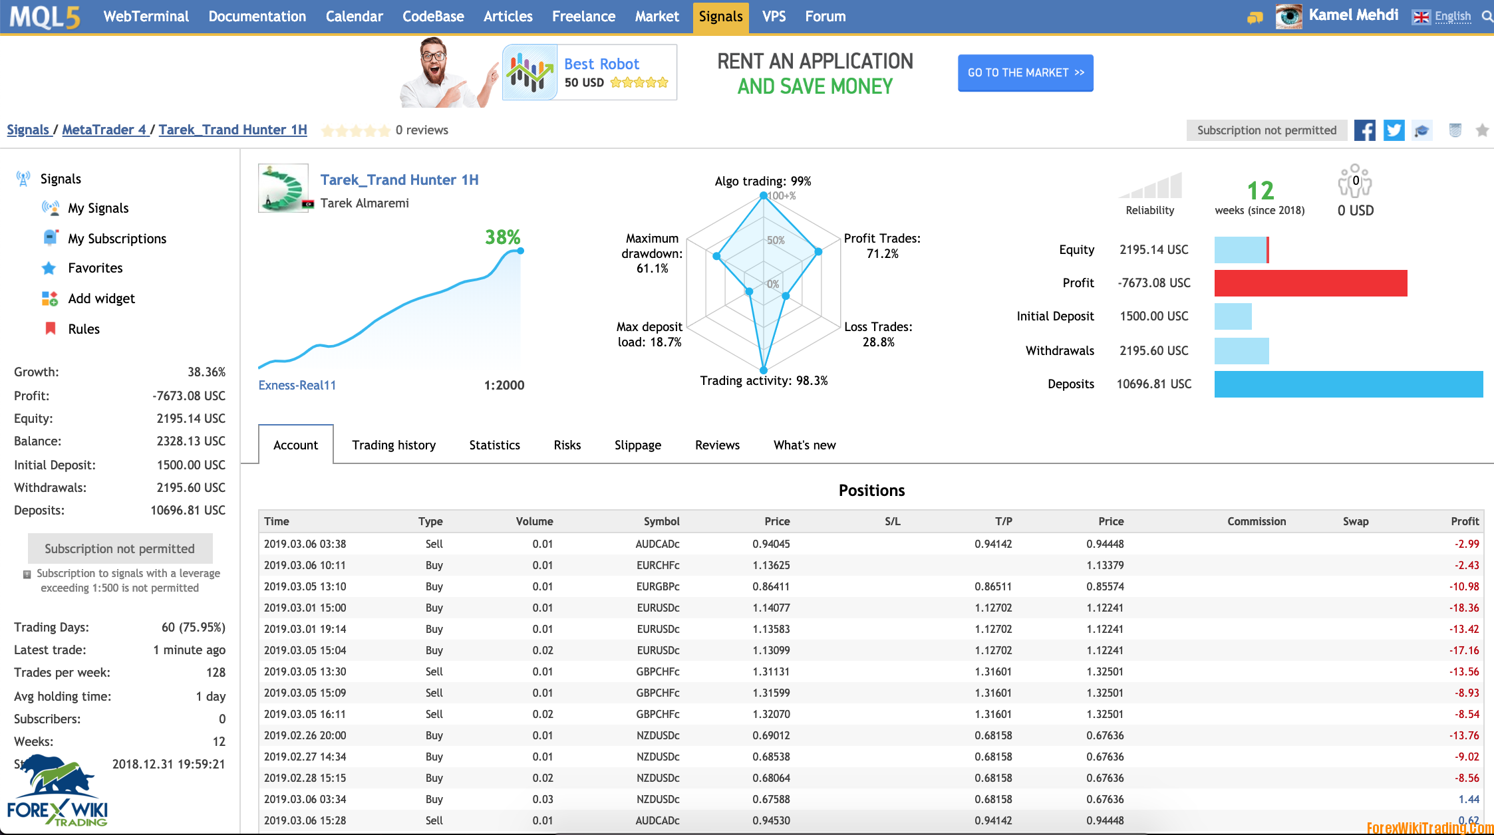Click the Best Robot product icon

click(529, 72)
